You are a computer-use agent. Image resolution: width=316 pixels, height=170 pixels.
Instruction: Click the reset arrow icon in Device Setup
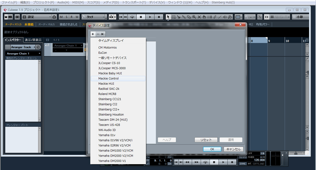click(x=102, y=34)
